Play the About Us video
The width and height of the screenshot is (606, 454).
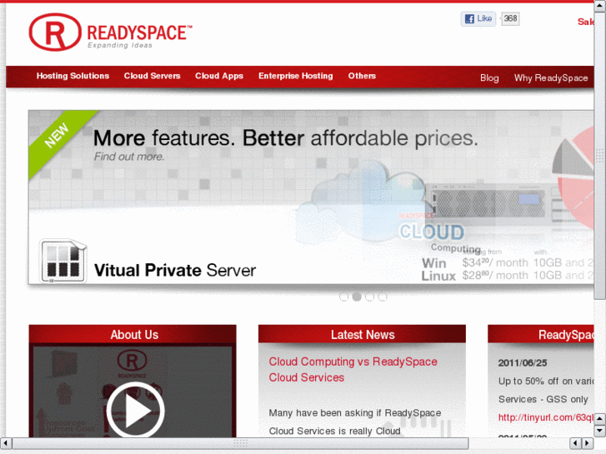click(135, 411)
